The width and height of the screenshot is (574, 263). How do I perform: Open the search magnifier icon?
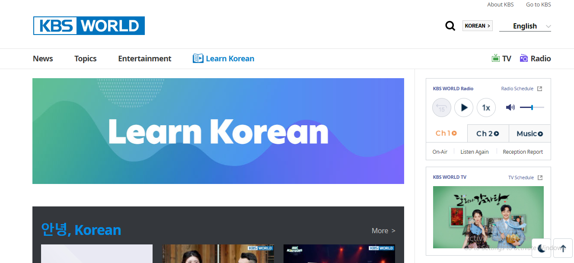[450, 26]
